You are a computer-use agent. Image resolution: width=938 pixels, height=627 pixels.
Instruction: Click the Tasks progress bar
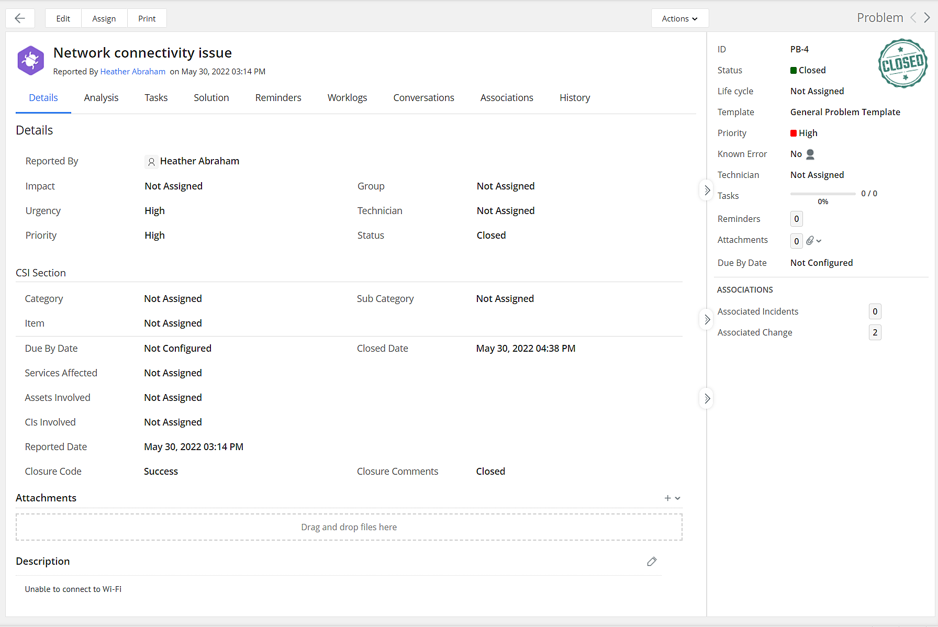point(822,194)
